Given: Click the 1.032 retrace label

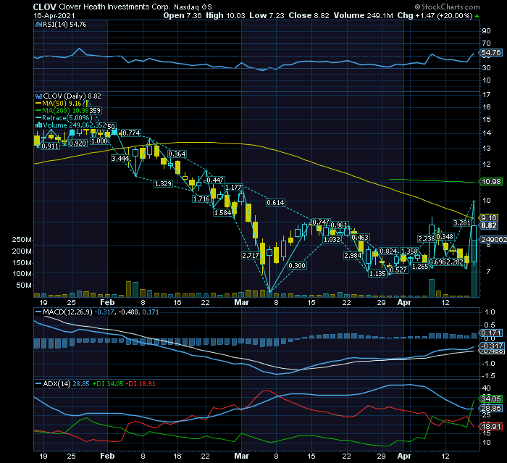Looking at the screenshot, I should coord(332,239).
